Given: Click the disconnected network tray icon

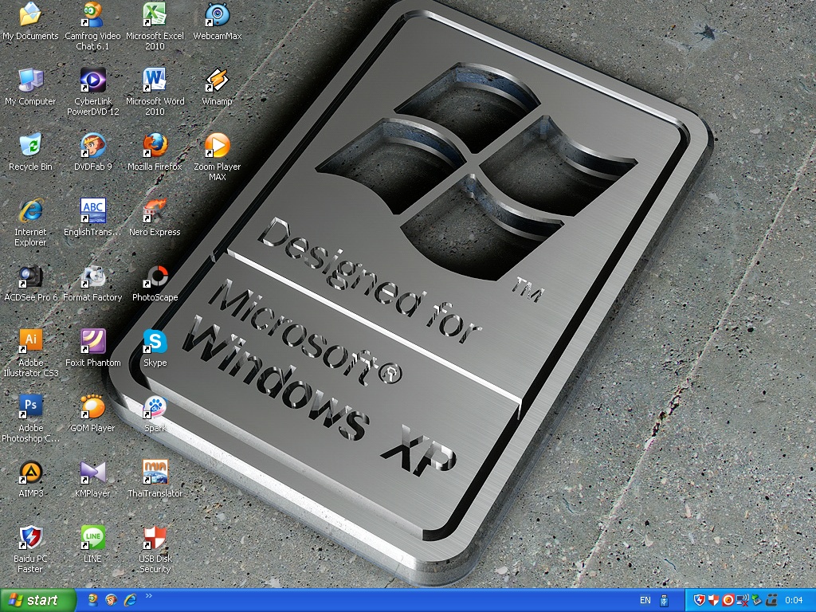Looking at the screenshot, I should (742, 600).
